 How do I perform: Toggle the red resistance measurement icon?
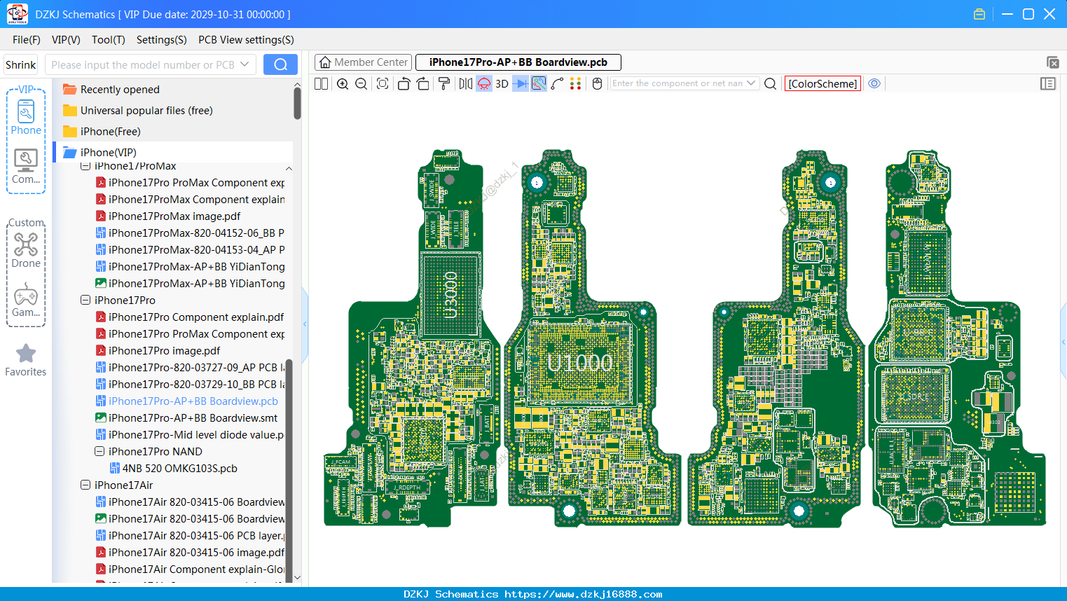(x=484, y=83)
